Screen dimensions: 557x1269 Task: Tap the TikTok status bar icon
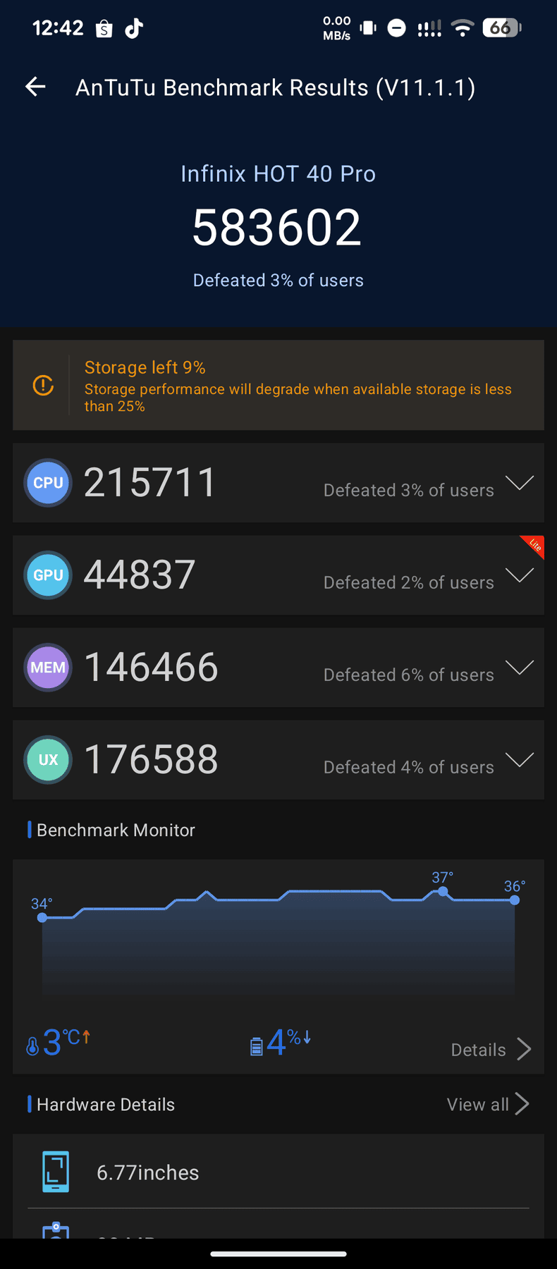[134, 28]
